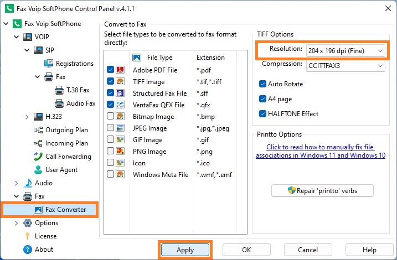This screenshot has height=260, width=397.
Task: Open the Compression dropdown
Action: (346, 65)
